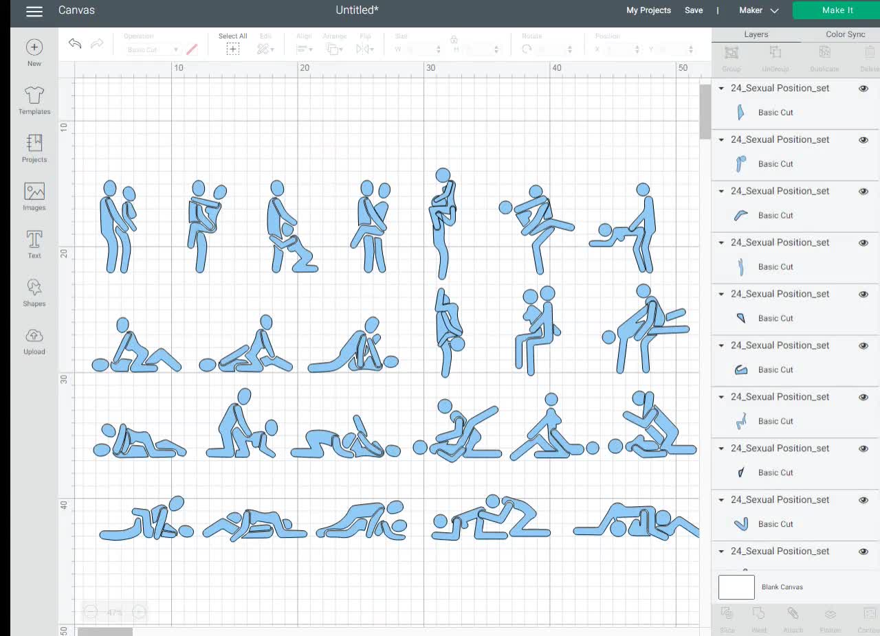Open the Arrange dropdown

(335, 49)
